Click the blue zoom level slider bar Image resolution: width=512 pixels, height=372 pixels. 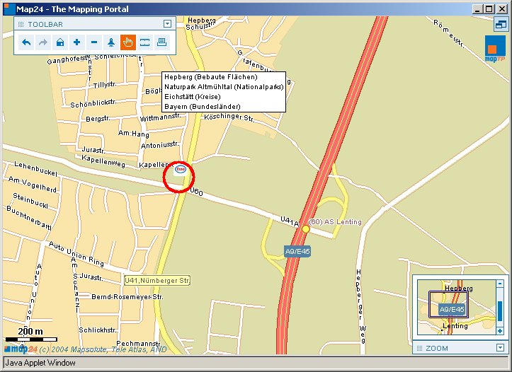tap(500, 310)
